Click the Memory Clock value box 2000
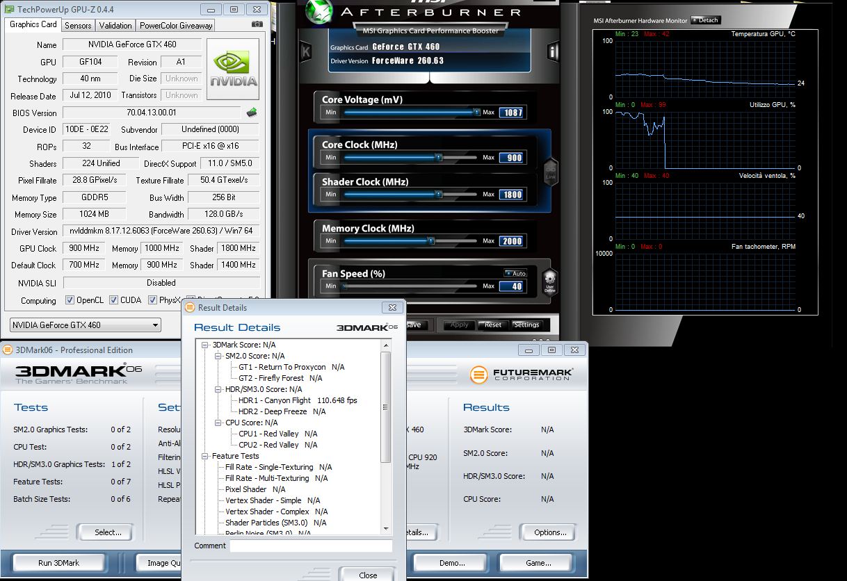This screenshot has height=581, width=847. (511, 241)
